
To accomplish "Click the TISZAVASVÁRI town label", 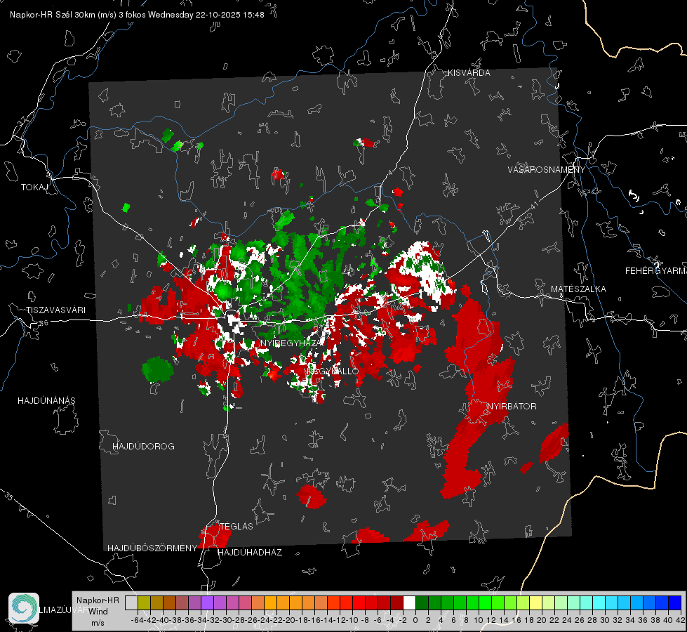I will pyautogui.click(x=56, y=310).
